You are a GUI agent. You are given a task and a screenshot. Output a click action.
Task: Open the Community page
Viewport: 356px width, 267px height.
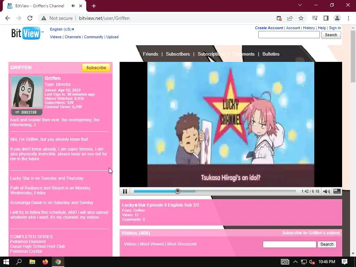click(94, 37)
